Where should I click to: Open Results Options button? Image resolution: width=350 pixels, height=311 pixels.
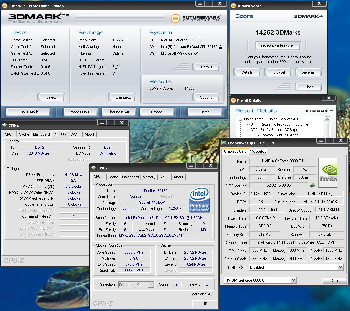click(x=207, y=97)
